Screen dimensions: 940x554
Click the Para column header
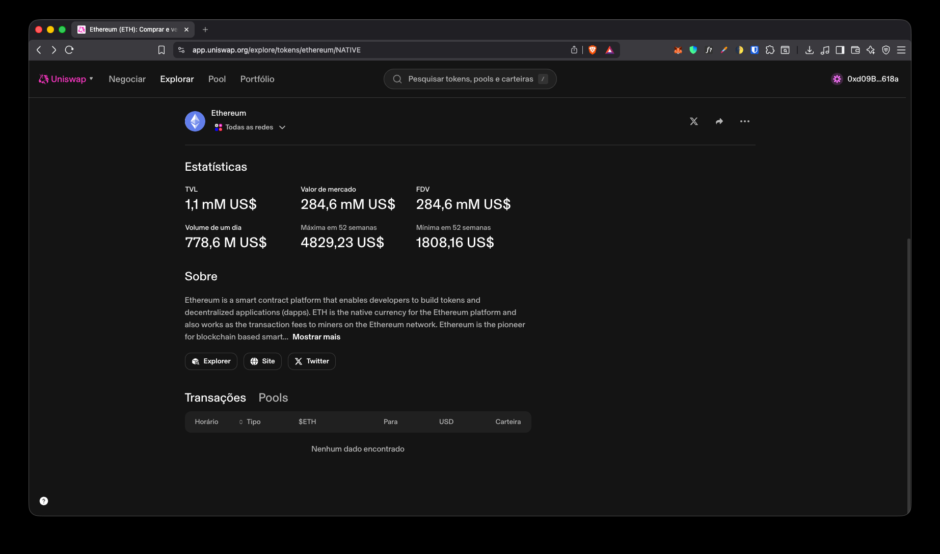(390, 422)
